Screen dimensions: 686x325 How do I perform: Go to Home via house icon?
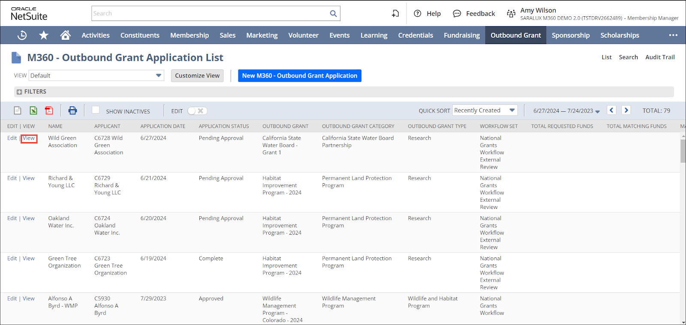[65, 35]
